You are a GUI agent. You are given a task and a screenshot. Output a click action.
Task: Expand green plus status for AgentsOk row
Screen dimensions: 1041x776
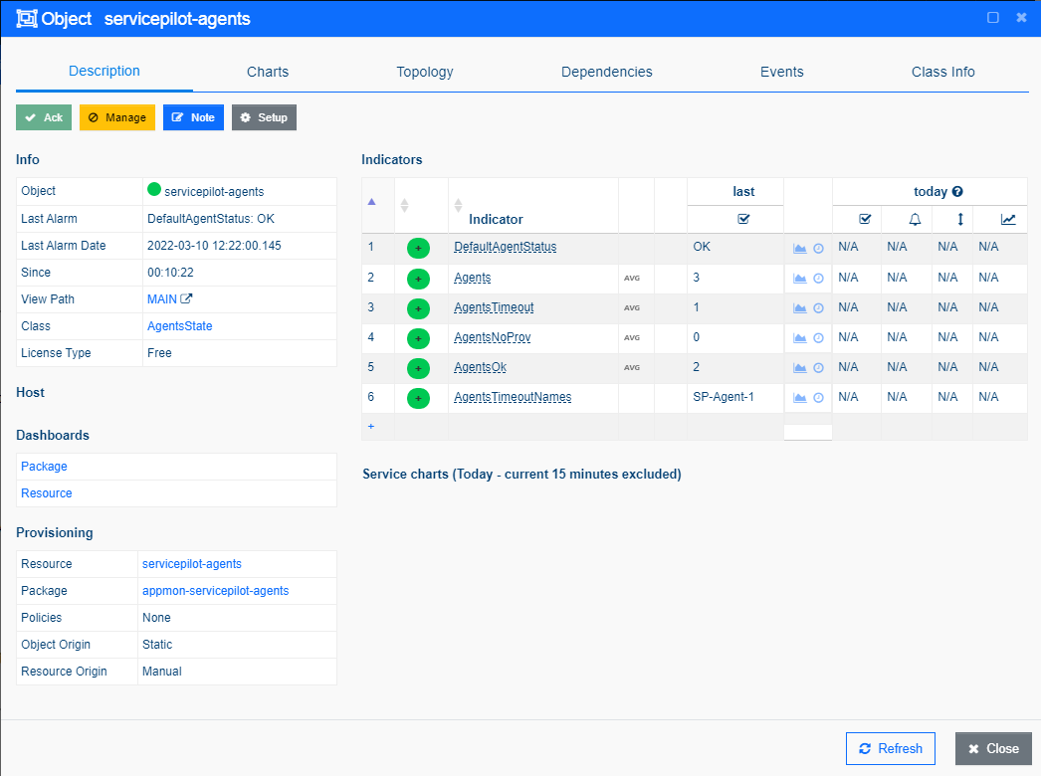pos(418,368)
